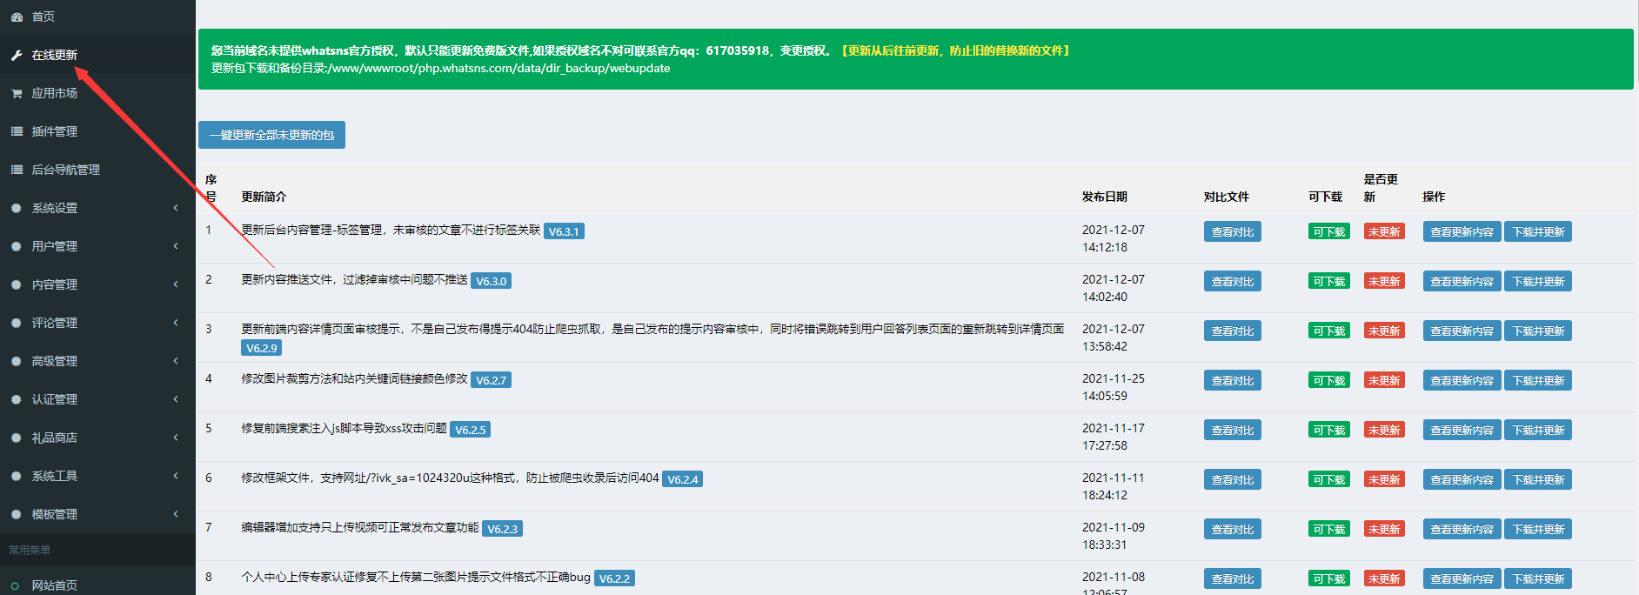Viewport: 1639px width, 595px height.
Task: Click the gear icon beside 认证管理
Action: click(x=17, y=399)
